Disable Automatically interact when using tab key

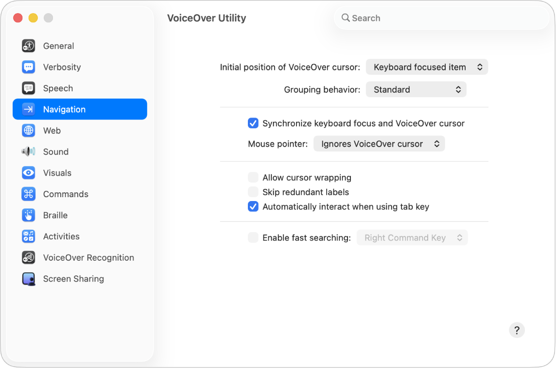click(253, 206)
